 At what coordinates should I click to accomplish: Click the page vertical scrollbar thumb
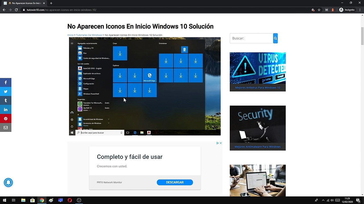point(362,36)
